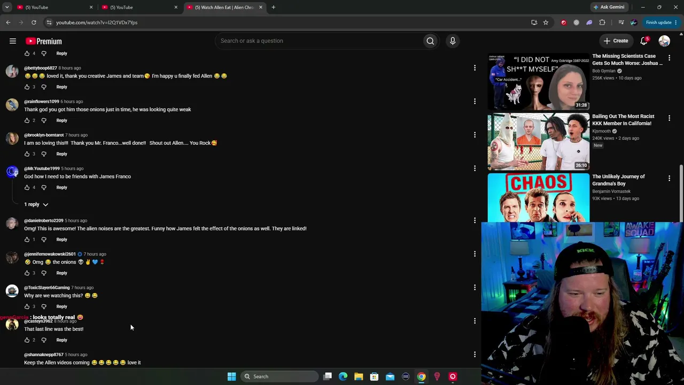Open action menu for @brooklyn-borntarot's comment
Viewport: 684px width, 385px height.
(x=475, y=135)
